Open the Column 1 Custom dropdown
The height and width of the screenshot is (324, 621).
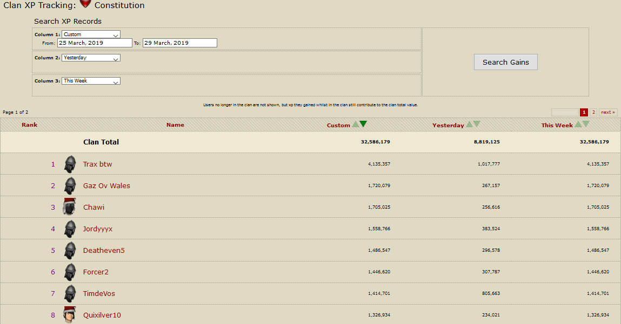(91, 35)
